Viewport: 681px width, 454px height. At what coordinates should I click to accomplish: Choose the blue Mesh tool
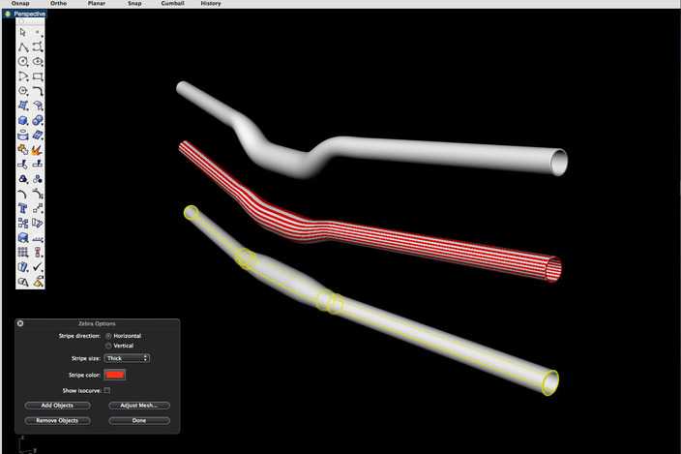tap(38, 136)
